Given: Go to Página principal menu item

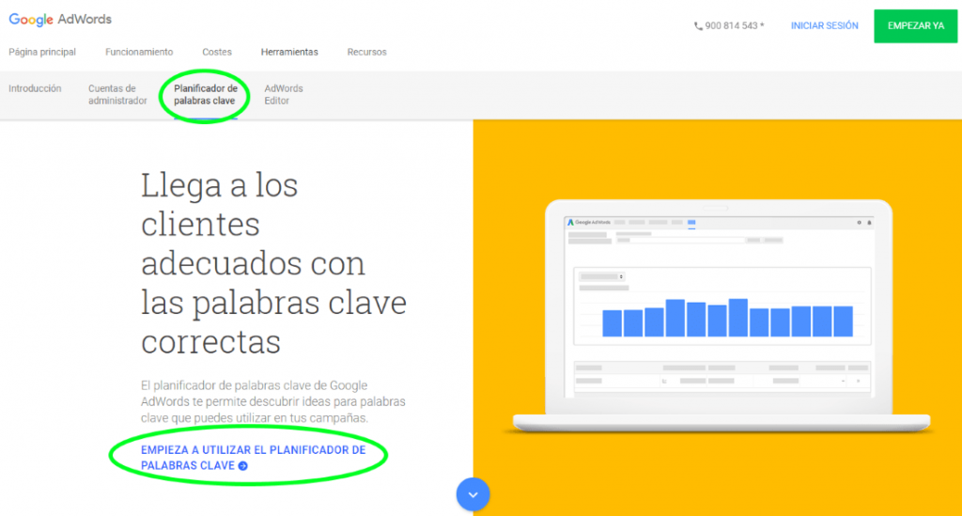Looking at the screenshot, I should [x=42, y=52].
